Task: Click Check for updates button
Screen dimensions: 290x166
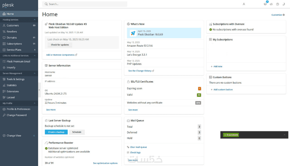Action: click(60, 45)
